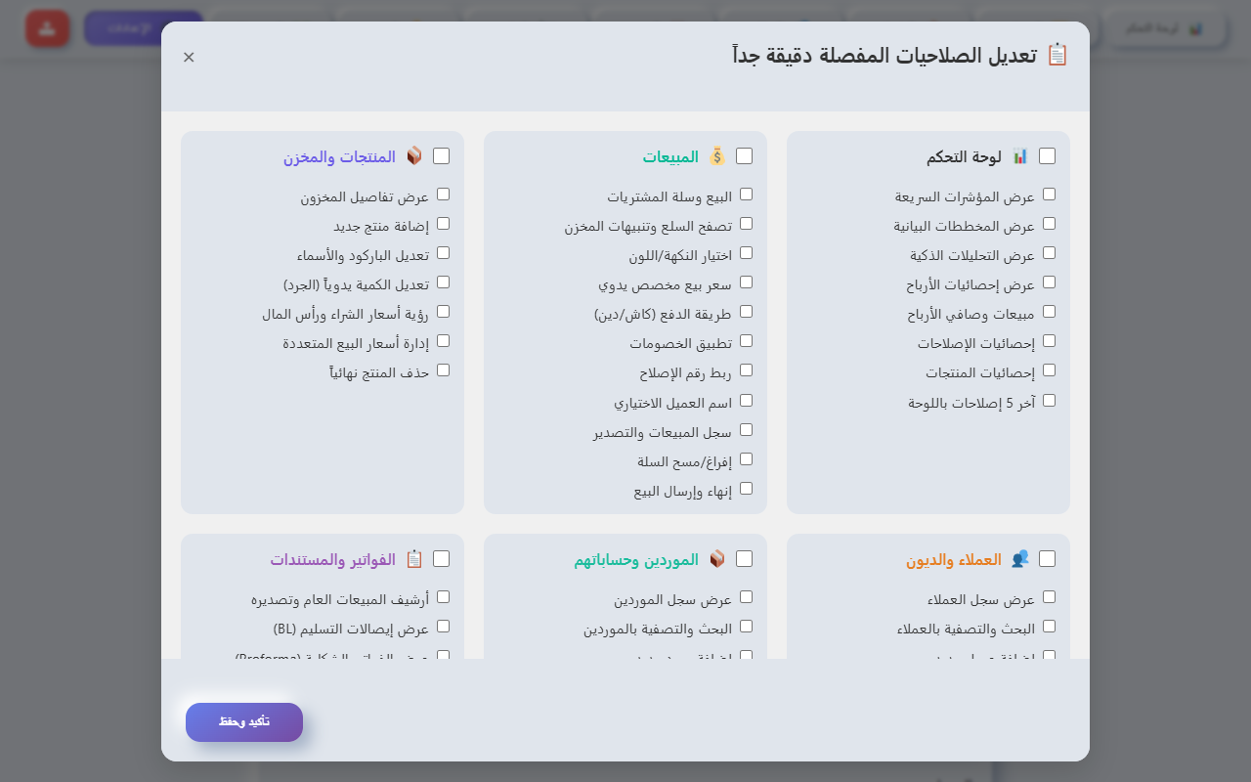1251x782 pixels.
Task: Click the box icon beside المنتجات والمخزن
Action: (414, 156)
